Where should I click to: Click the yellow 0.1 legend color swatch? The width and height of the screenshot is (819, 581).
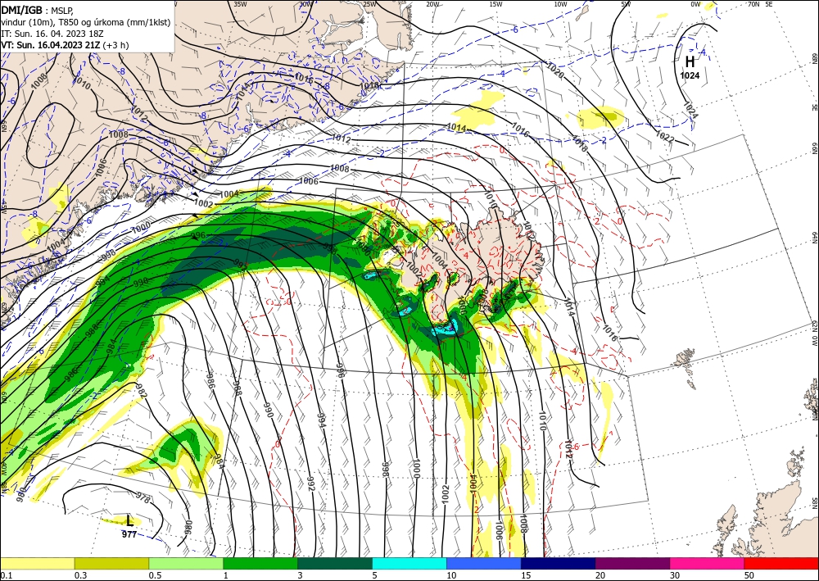37,563
